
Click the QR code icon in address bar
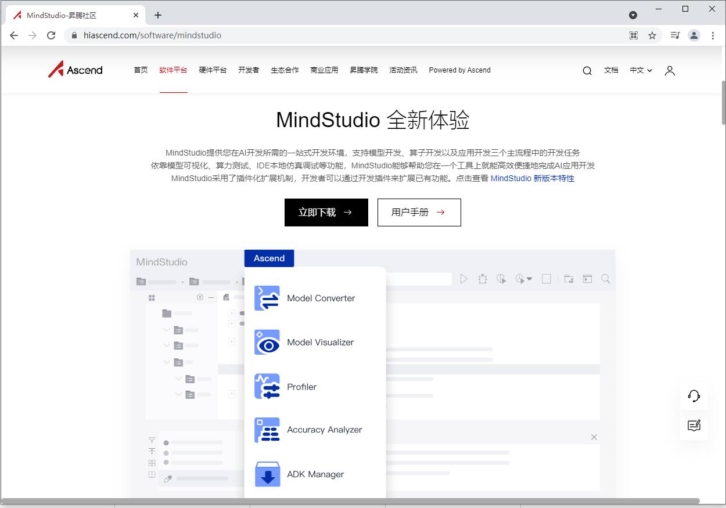(x=634, y=35)
